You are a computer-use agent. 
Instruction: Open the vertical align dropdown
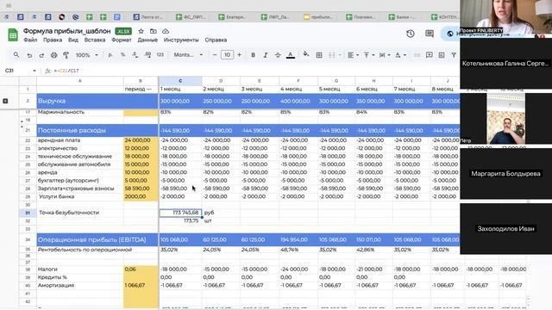[x=368, y=55]
